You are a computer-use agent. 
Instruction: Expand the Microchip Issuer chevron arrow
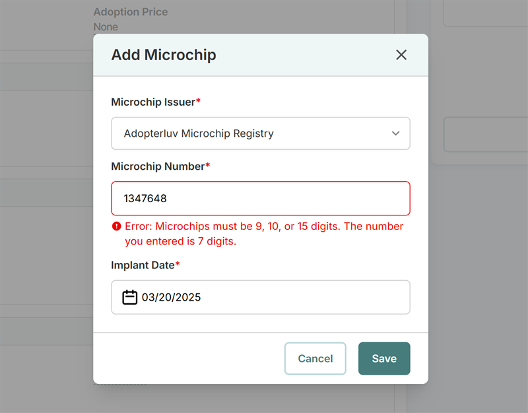coord(395,133)
